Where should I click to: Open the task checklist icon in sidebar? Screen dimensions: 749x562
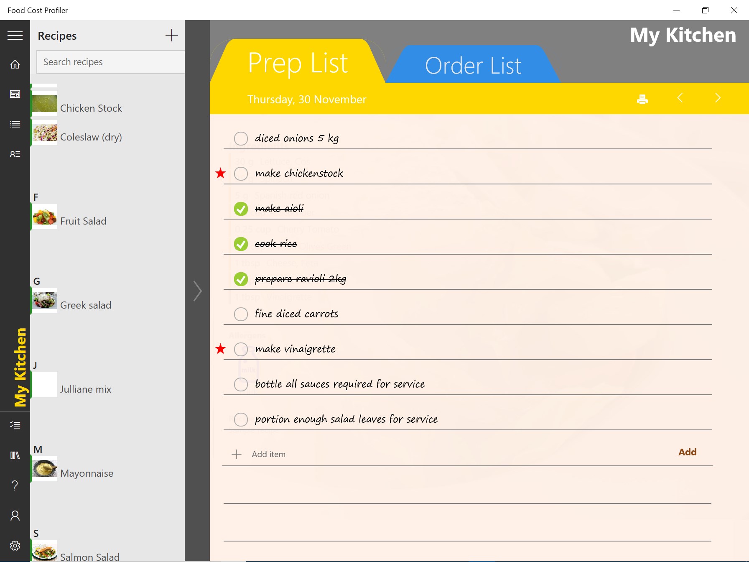[15, 425]
